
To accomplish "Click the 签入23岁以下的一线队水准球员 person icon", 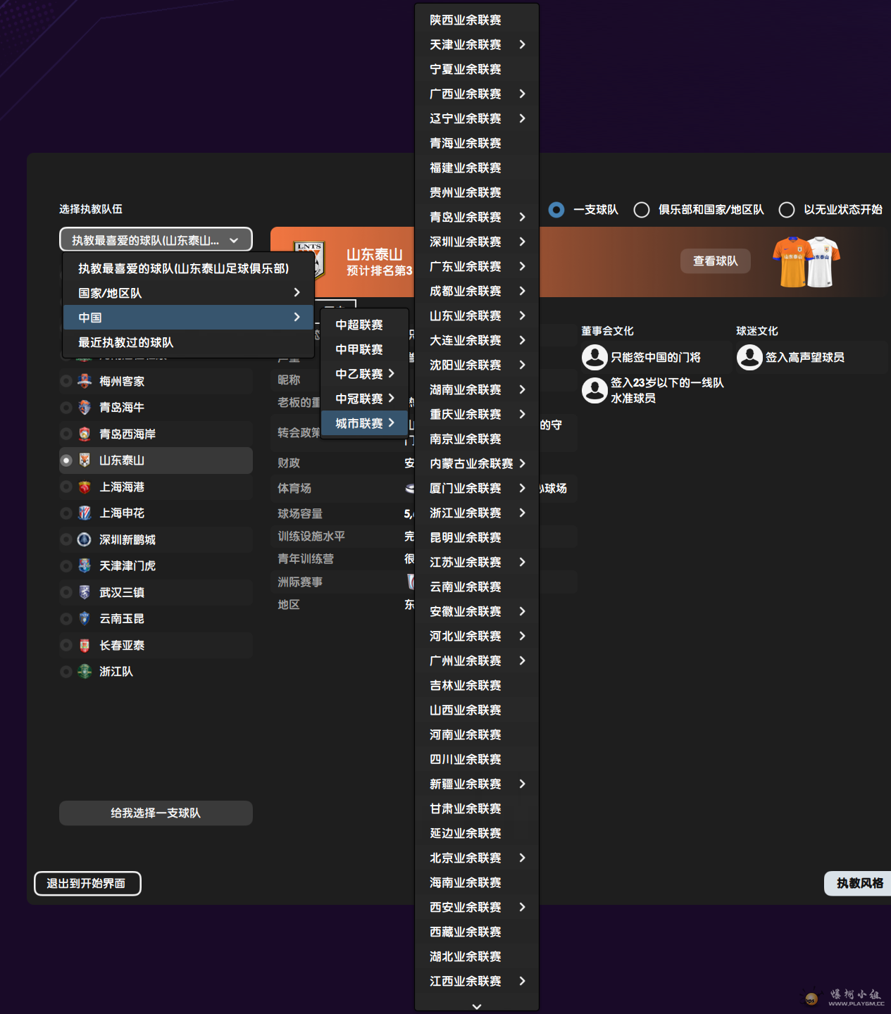I will click(594, 390).
